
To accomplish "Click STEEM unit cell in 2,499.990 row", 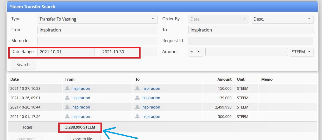I will coord(243,107).
